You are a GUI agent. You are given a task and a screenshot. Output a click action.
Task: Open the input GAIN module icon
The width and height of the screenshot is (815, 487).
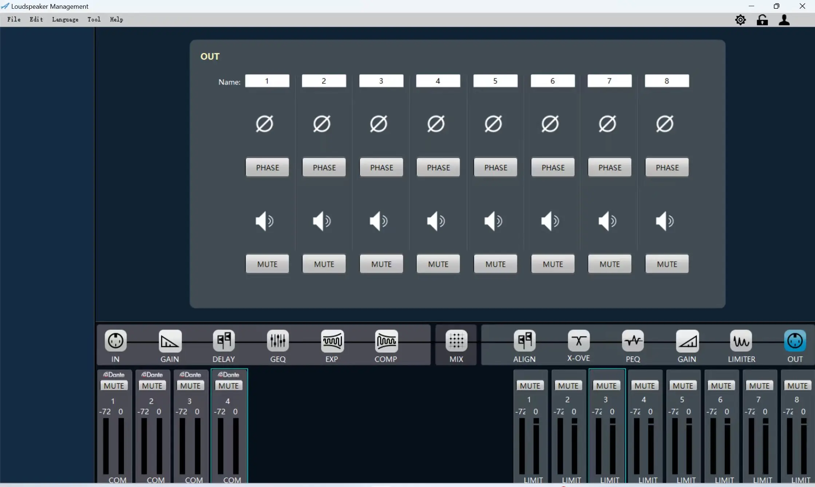point(170,341)
